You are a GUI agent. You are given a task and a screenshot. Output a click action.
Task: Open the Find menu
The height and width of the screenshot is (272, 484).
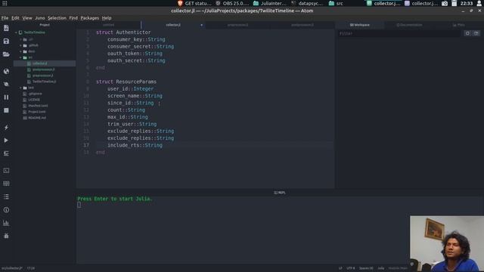tap(73, 18)
